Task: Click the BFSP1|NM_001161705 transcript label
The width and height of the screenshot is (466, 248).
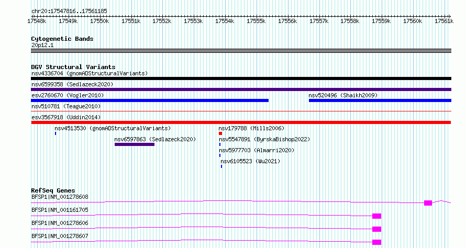Action: pyautogui.click(x=60, y=210)
